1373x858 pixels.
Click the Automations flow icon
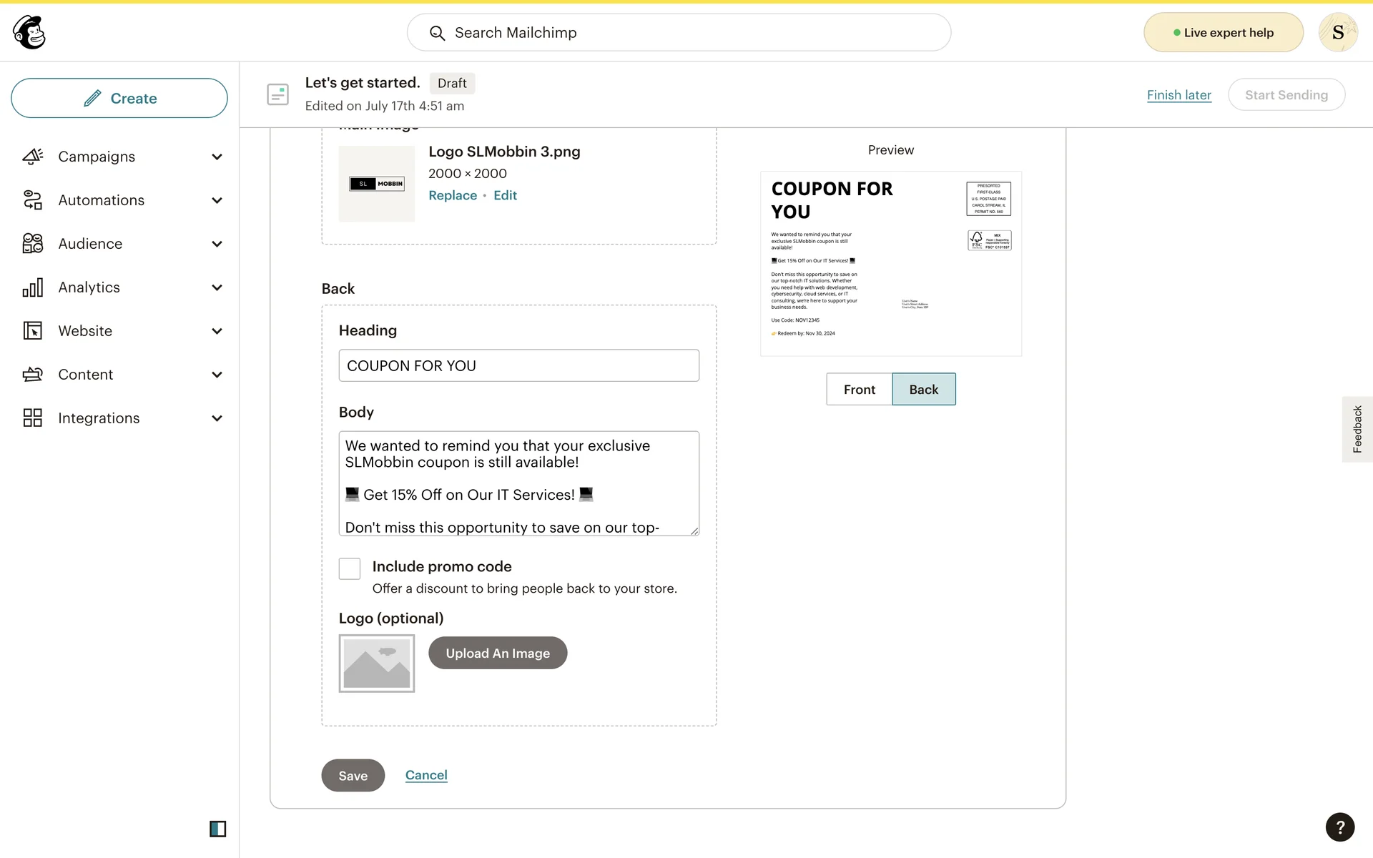[33, 200]
